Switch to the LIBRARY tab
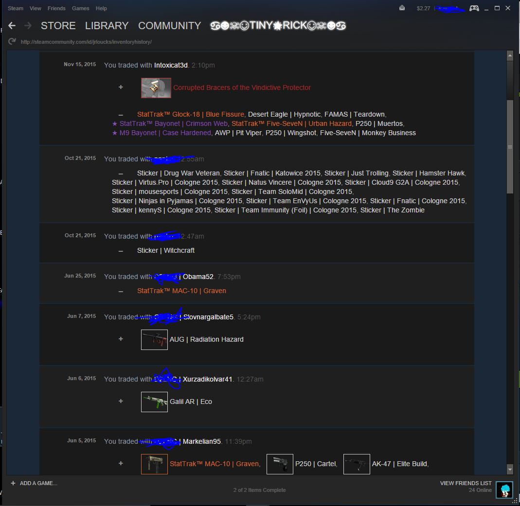 pyautogui.click(x=107, y=26)
